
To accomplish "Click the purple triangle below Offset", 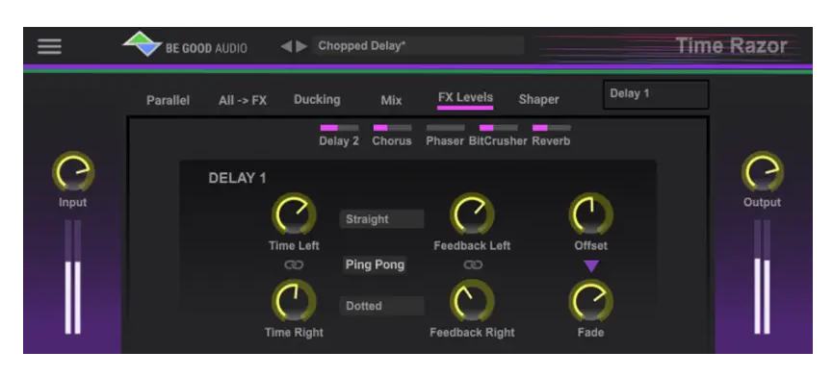I will (x=590, y=265).
